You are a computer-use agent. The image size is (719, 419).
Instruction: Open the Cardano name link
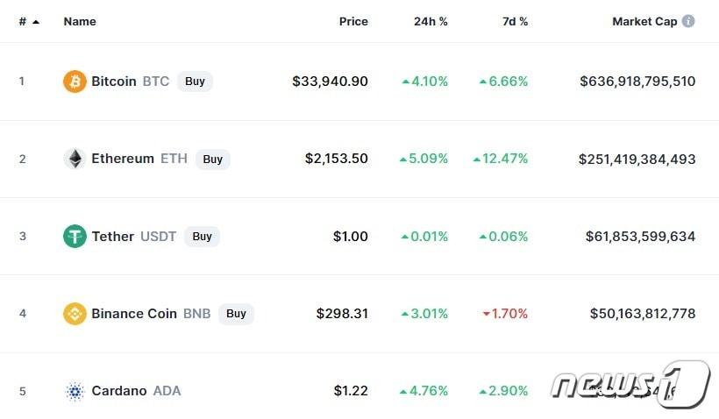pos(119,391)
